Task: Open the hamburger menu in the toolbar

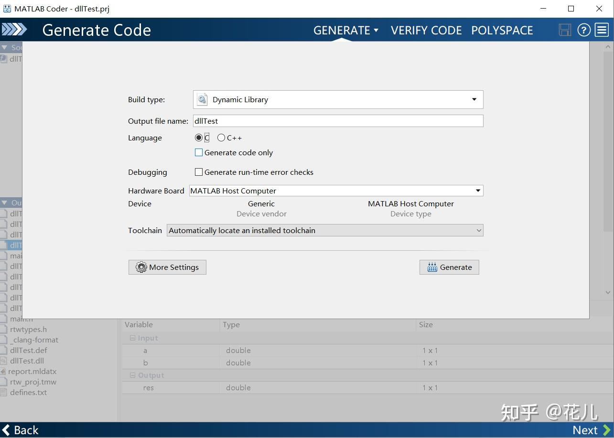Action: (601, 30)
